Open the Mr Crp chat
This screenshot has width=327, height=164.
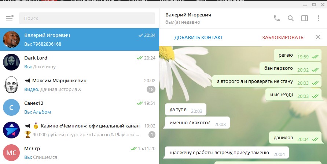click(80, 153)
